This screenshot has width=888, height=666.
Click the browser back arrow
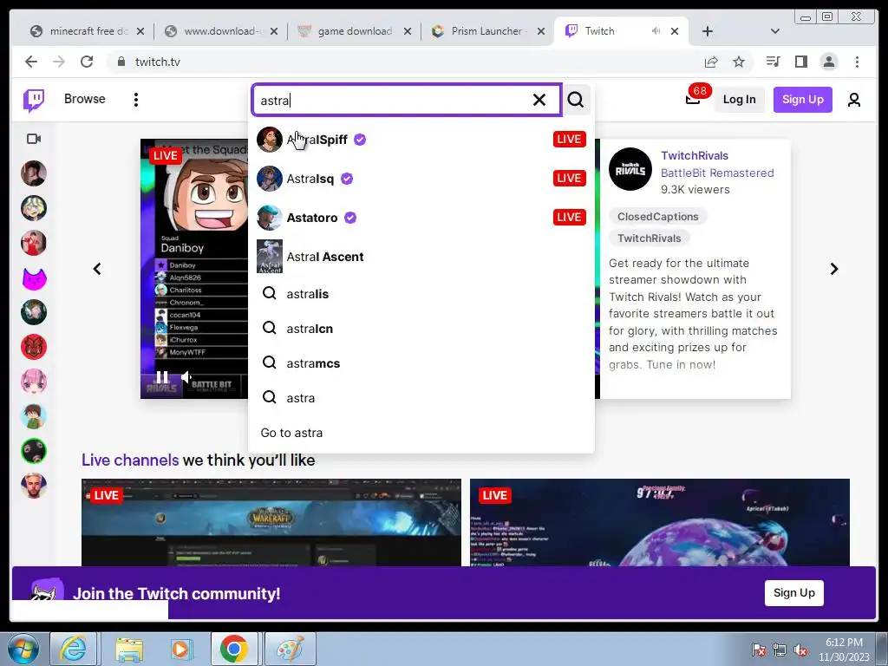click(31, 62)
